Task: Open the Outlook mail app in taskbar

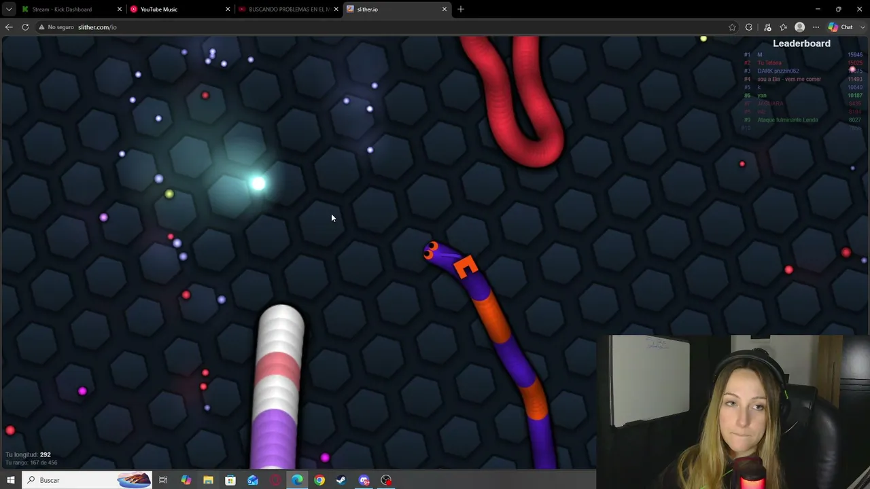Action: click(x=253, y=480)
